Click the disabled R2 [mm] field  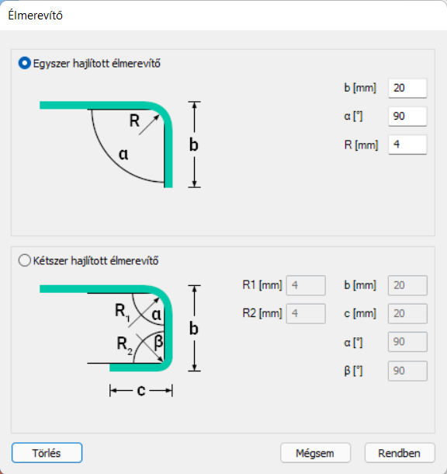click(x=306, y=313)
